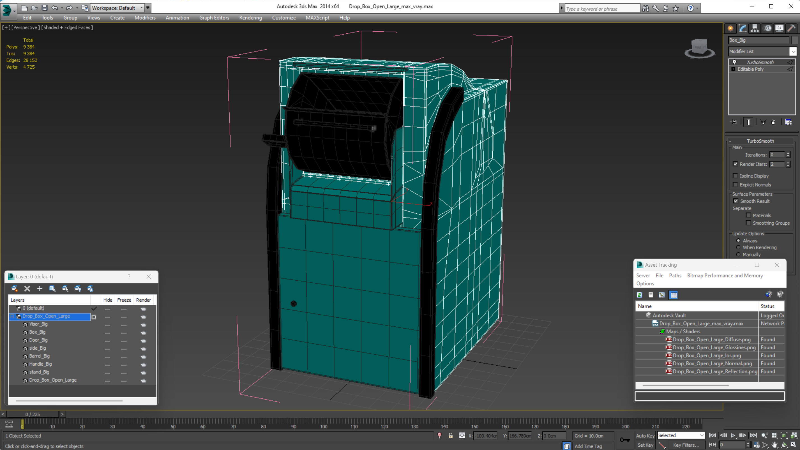
Task: Click Configure Modifier Sets icon
Action: click(x=788, y=122)
